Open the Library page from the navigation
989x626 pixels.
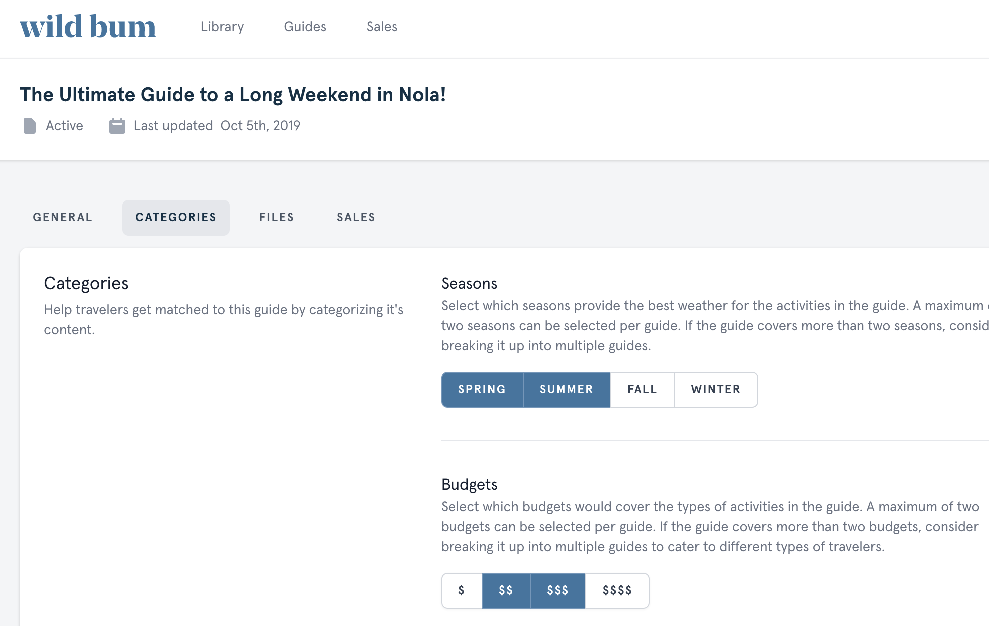click(x=222, y=27)
